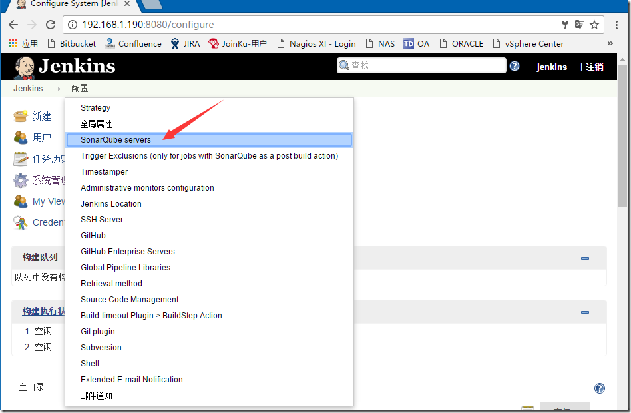Collapse the 构建队列 panel
Viewport: 631px width, 413px height.
(x=585, y=258)
